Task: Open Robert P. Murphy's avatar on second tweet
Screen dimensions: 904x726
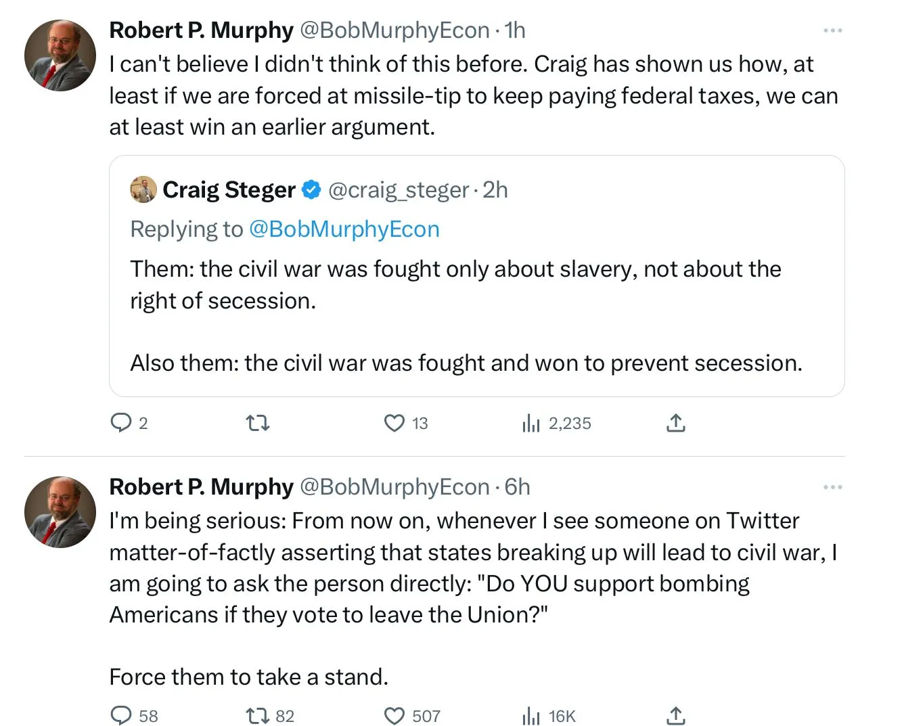Action: coord(60,512)
